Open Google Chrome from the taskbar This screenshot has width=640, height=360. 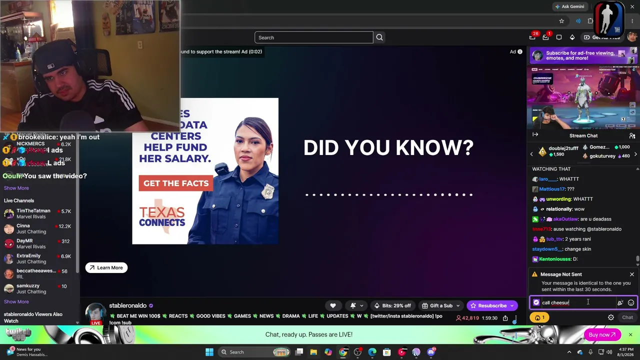coord(343,352)
